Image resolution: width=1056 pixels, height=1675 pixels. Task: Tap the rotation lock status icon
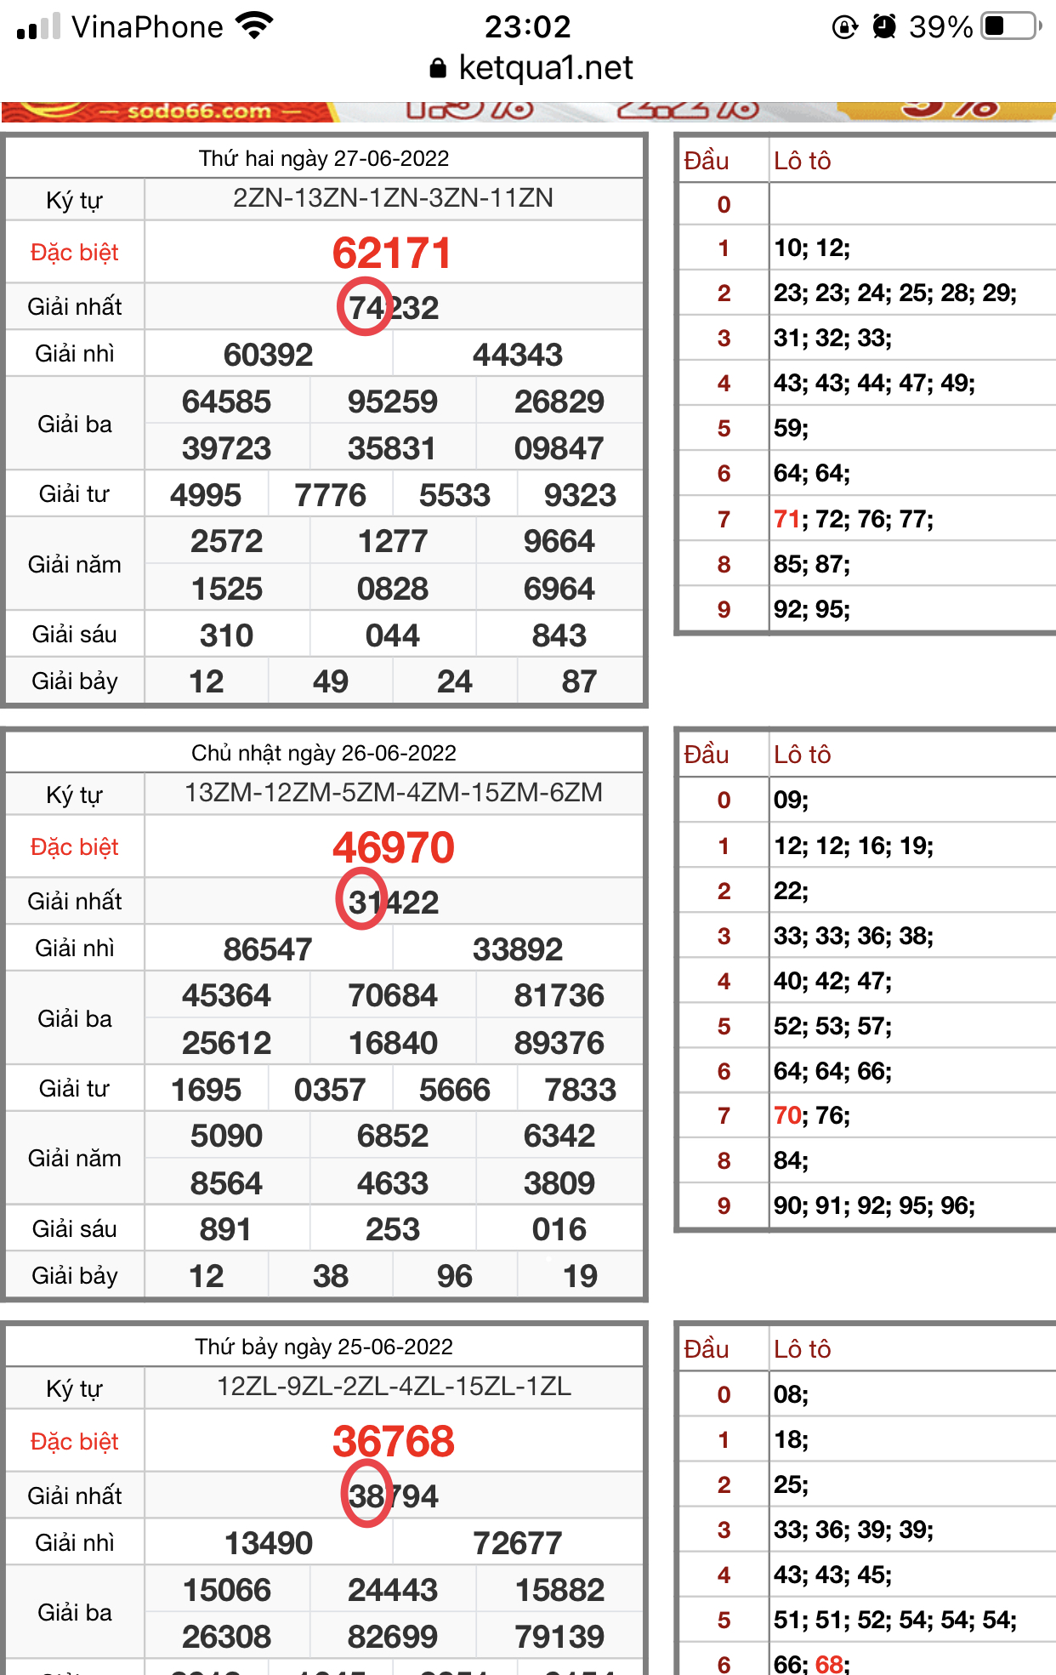tap(844, 27)
